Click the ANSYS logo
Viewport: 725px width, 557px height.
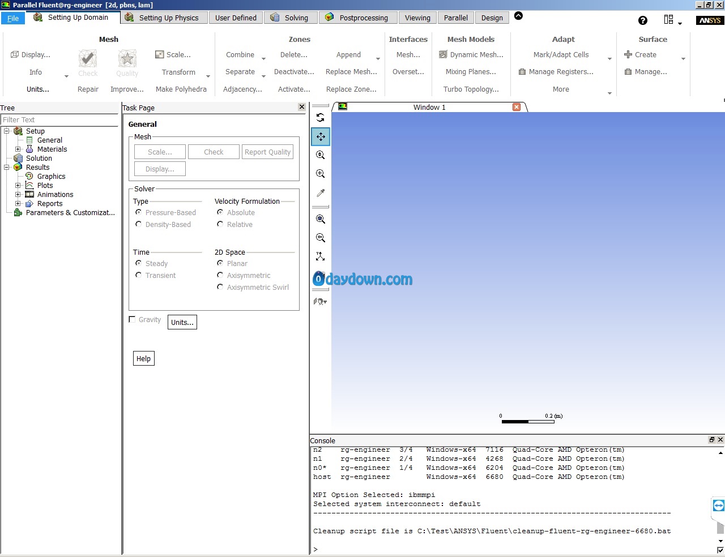pos(710,20)
